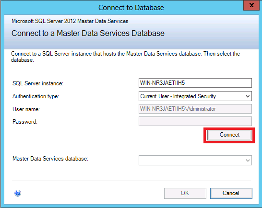262x208 pixels.
Task: Expand the Master Data Services database dropdown arrow
Action: pos(248,161)
